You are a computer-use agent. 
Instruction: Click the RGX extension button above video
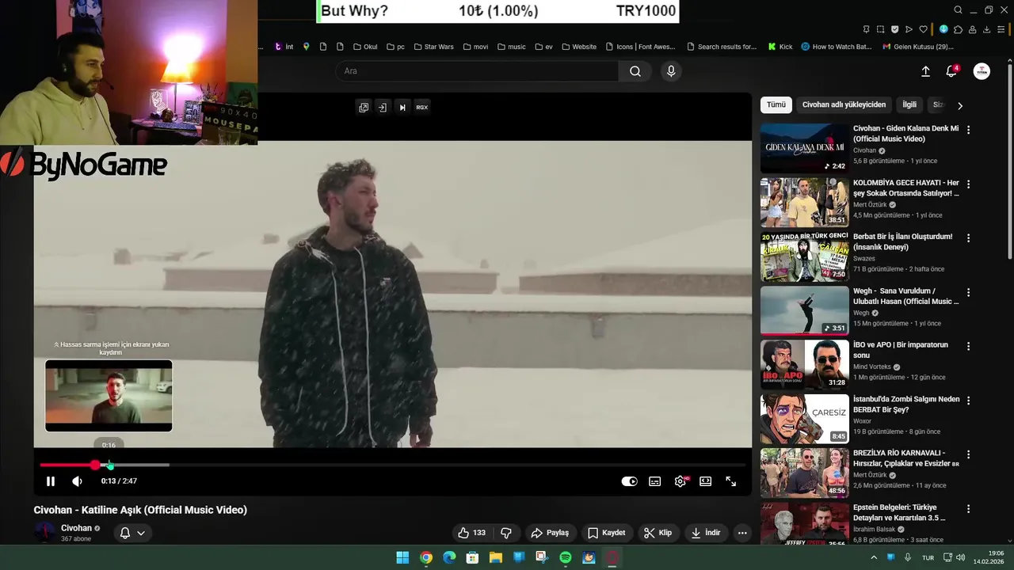coord(422,108)
